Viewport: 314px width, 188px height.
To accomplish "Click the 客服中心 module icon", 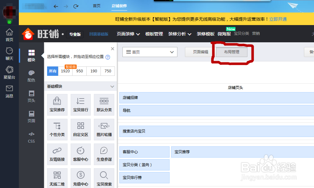I will point(81,154).
